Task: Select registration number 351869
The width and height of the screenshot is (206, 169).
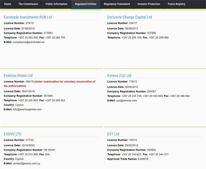Action: pos(48,96)
